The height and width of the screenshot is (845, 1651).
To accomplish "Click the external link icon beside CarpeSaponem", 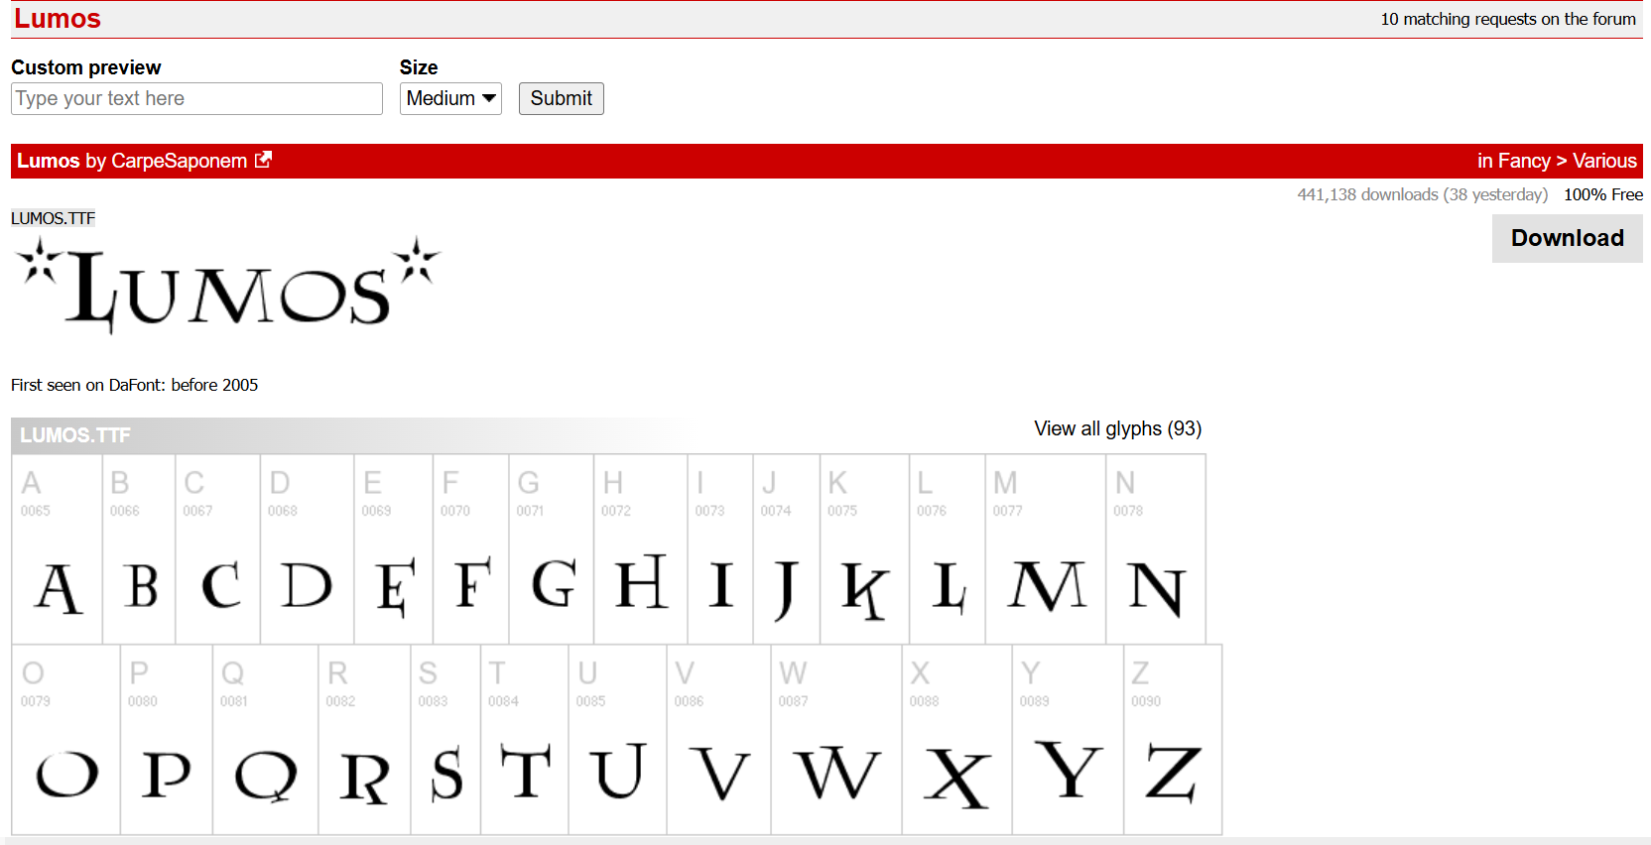I will click(263, 160).
